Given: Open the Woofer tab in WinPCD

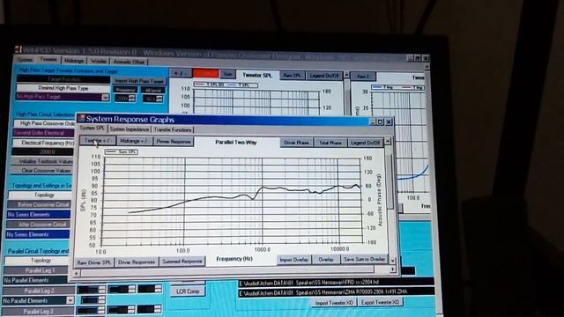Looking at the screenshot, I should (x=98, y=61).
